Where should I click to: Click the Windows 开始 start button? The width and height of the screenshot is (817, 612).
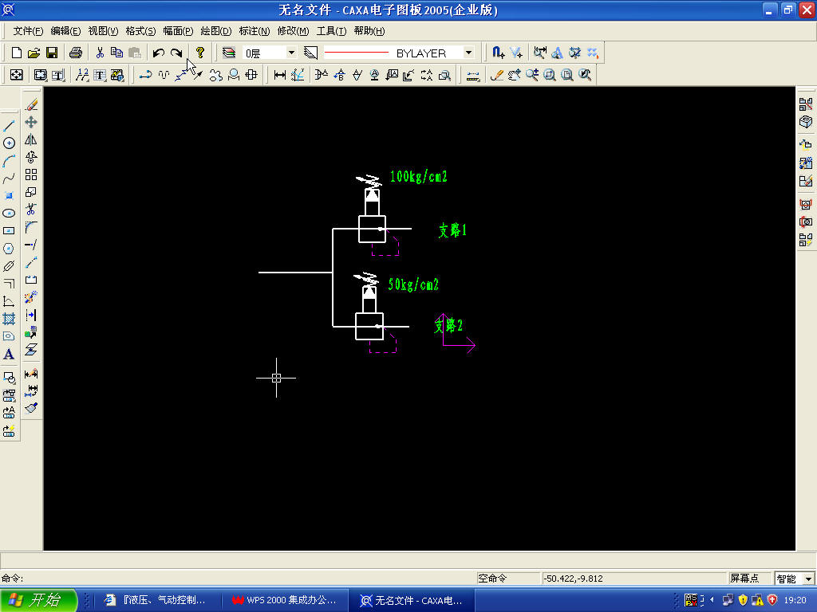coord(38,600)
